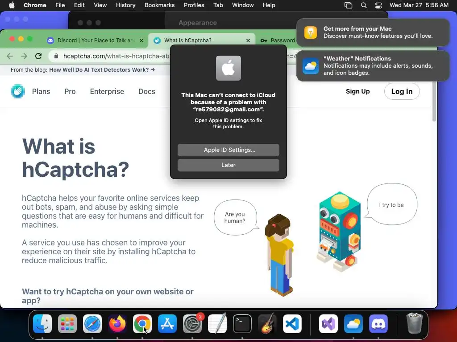The image size is (457, 342).
Task: Click the hcaptcha.com address bar
Action: click(x=116, y=56)
